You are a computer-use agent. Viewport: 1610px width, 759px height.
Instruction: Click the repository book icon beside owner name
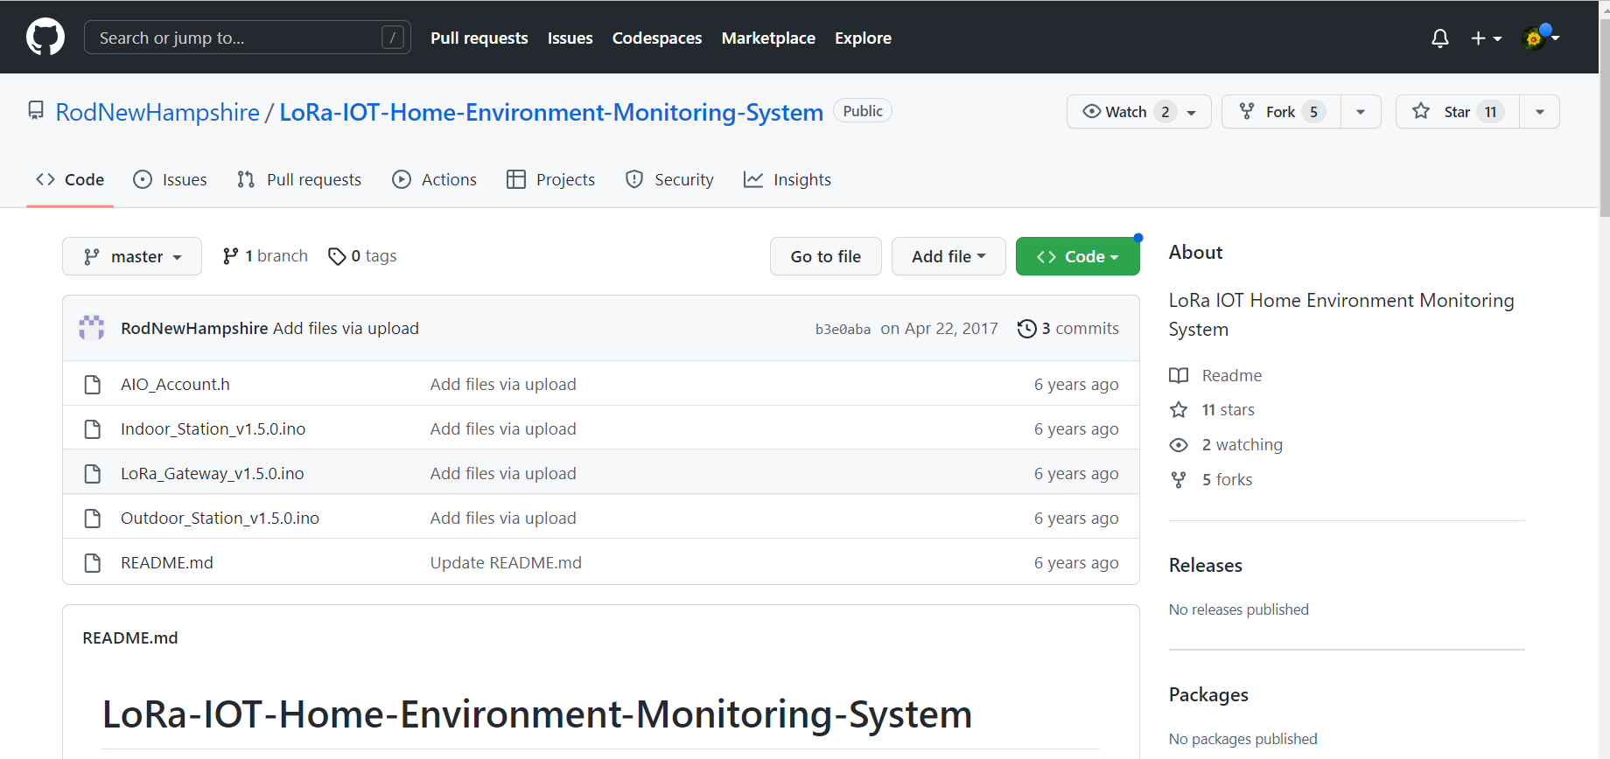pyautogui.click(x=36, y=111)
